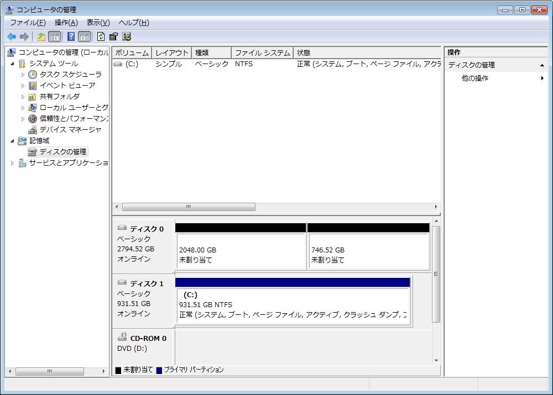Expand the サービスとアプリケーション node
The width and height of the screenshot is (553, 395).
click(12, 163)
